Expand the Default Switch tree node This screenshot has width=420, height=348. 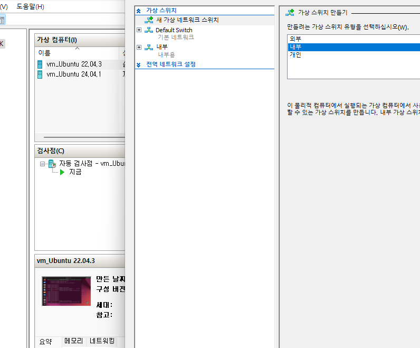[x=139, y=30]
